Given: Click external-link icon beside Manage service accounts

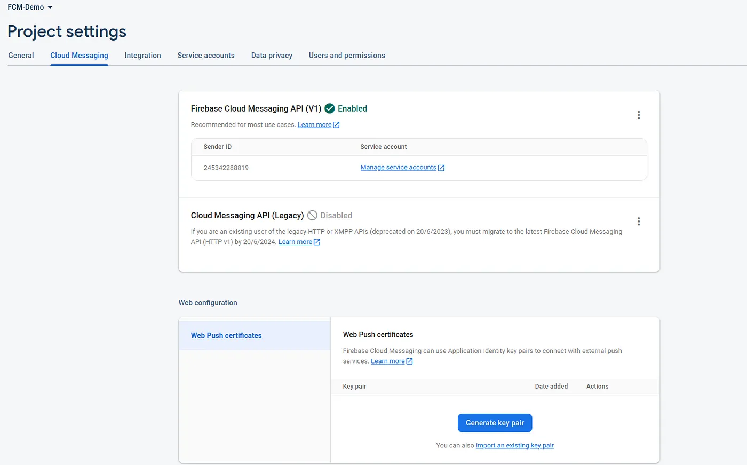Looking at the screenshot, I should coord(441,168).
